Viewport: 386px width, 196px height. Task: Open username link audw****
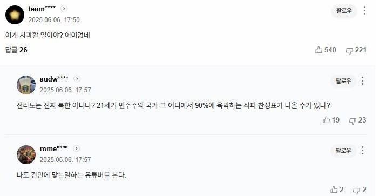click(x=54, y=79)
